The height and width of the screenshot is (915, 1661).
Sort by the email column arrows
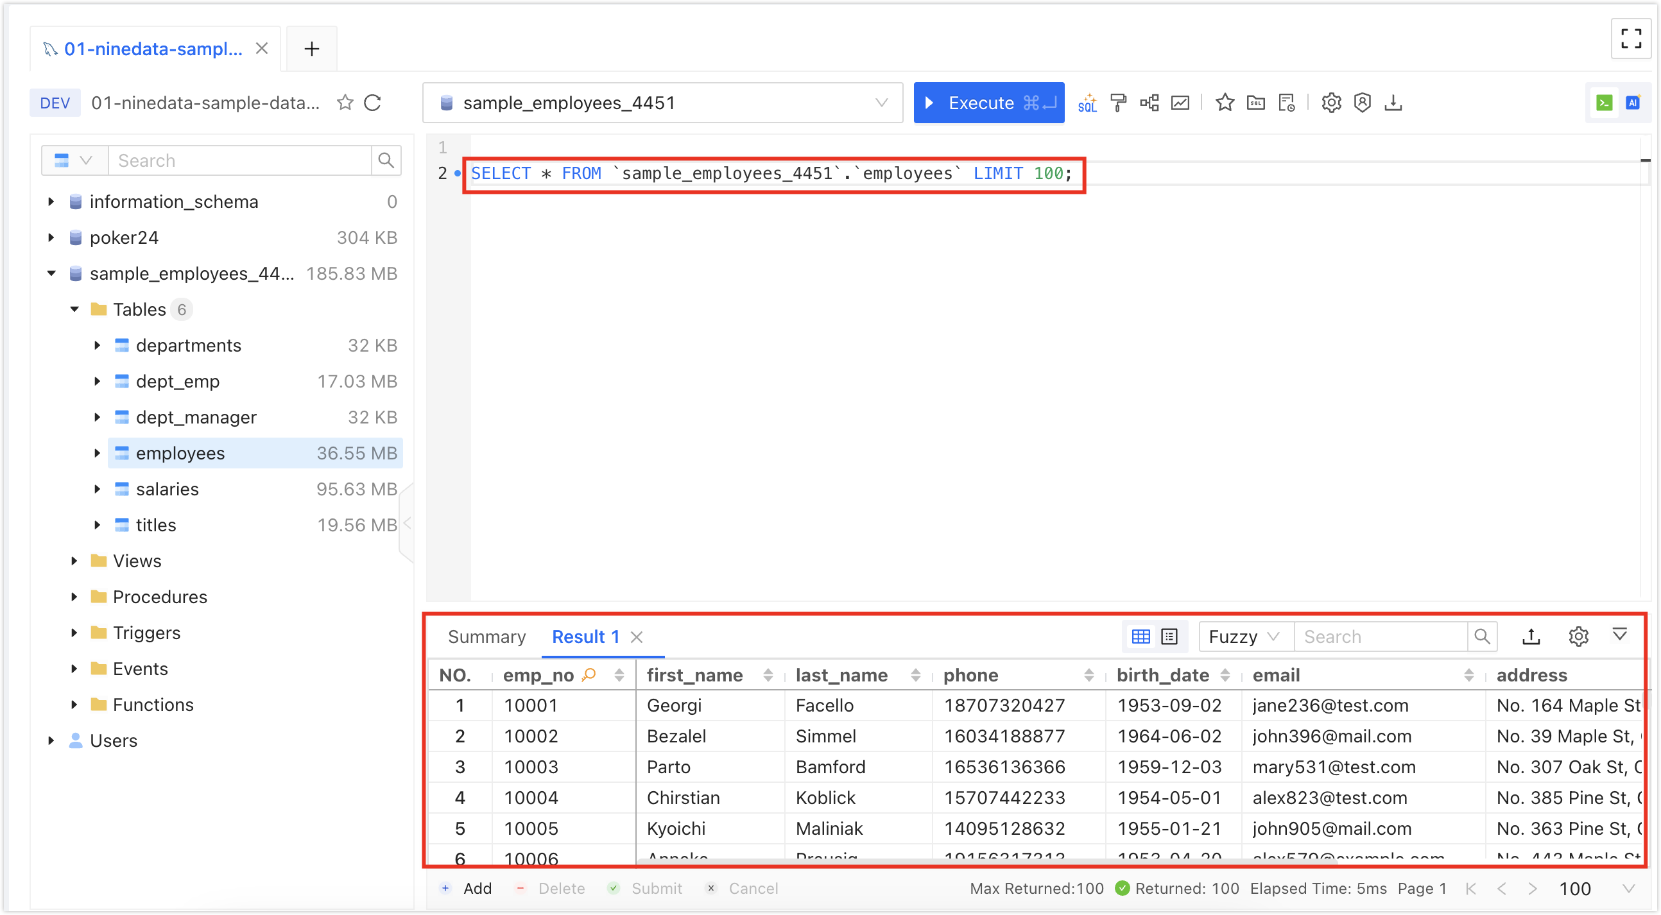[x=1468, y=674]
